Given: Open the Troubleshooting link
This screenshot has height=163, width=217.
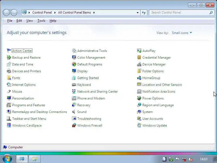Looking at the screenshot, I should [89, 119].
